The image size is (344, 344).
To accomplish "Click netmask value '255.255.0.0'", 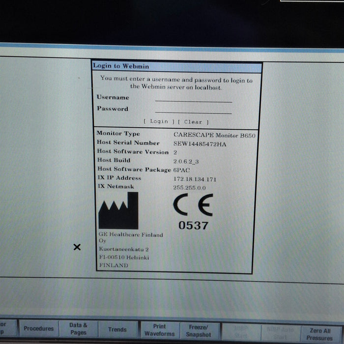I will pos(189,188).
